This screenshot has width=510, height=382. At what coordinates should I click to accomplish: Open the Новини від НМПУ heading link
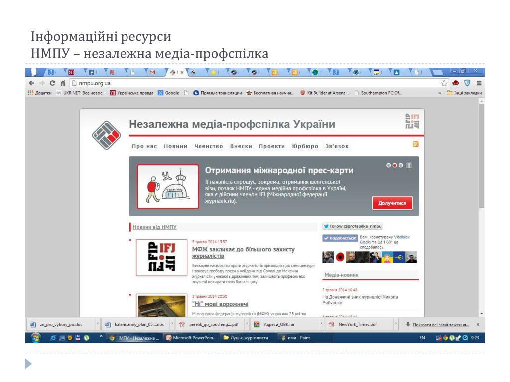click(x=154, y=227)
